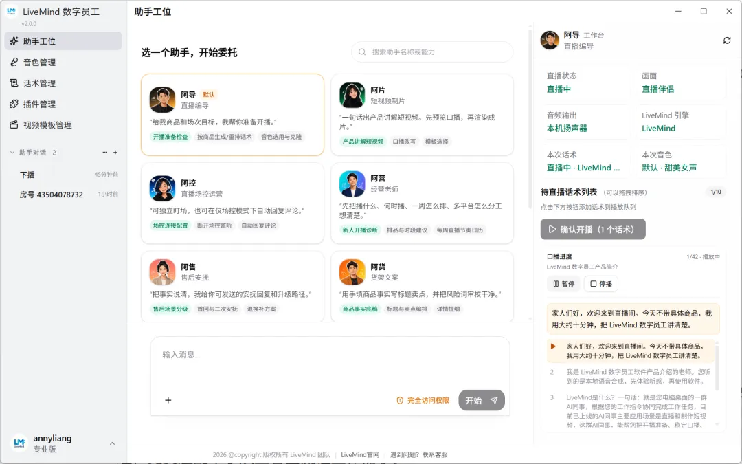This screenshot has height=464, width=742.
Task: Choose the 产品讲解短视频 tag
Action: tap(363, 142)
